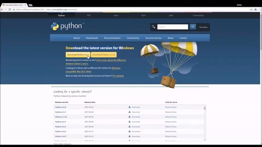Screen dimensions: 262x147
Task: Open the Python 3.5.4 release version link
Action: tap(61, 127)
